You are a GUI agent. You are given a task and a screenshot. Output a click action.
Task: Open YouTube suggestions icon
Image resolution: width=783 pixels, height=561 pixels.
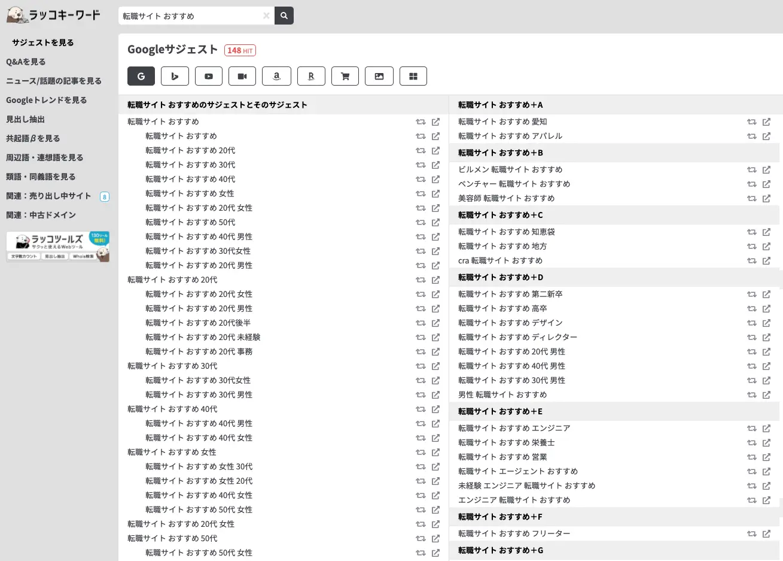click(209, 76)
